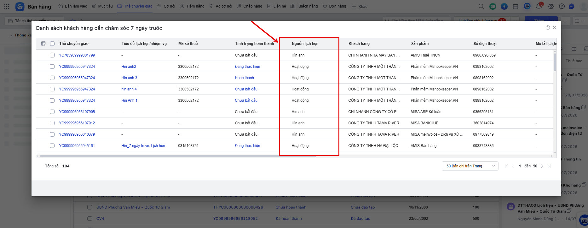Image resolution: width=588 pixels, height=228 pixels.
Task: Open background link YC0999996956118052
Action: pos(235,219)
